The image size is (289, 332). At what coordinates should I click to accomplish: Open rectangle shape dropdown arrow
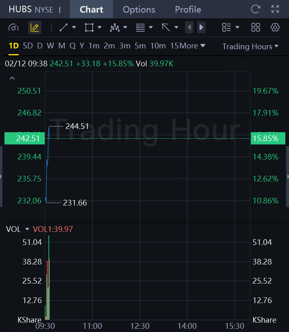[100, 27]
